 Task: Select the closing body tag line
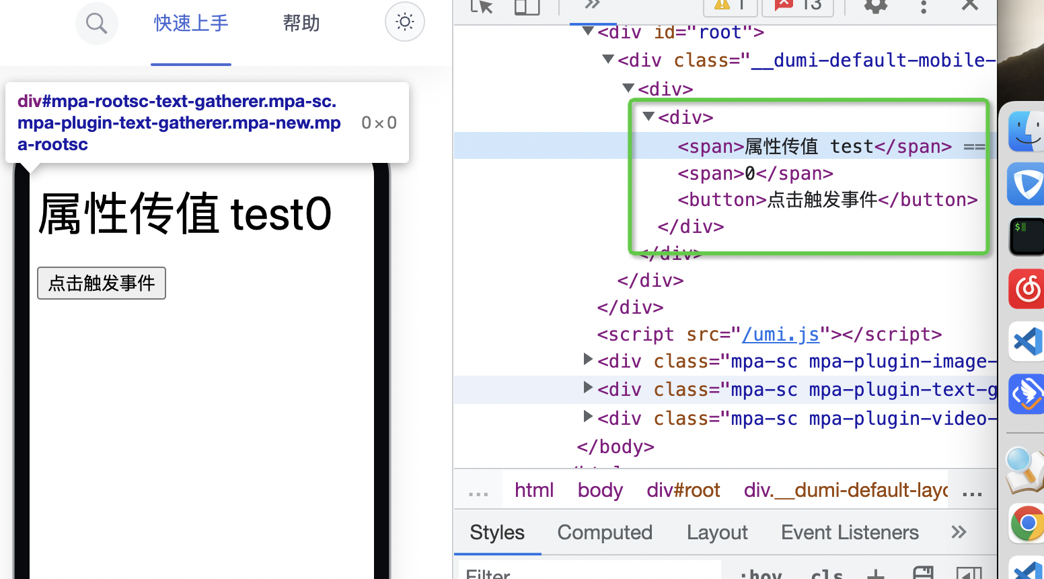click(616, 447)
